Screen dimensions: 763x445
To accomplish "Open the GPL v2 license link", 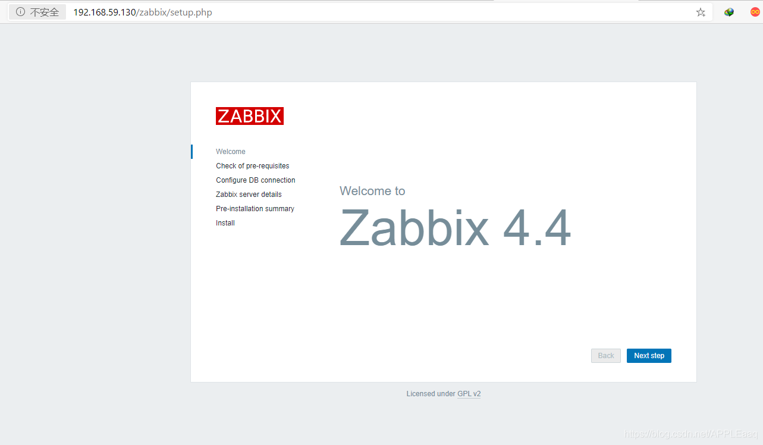I will 469,394.
